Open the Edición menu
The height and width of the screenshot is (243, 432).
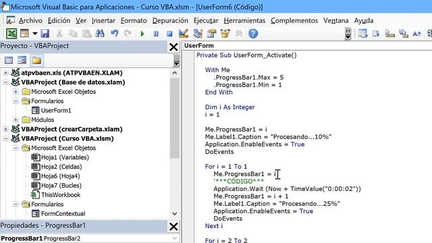tap(59, 21)
